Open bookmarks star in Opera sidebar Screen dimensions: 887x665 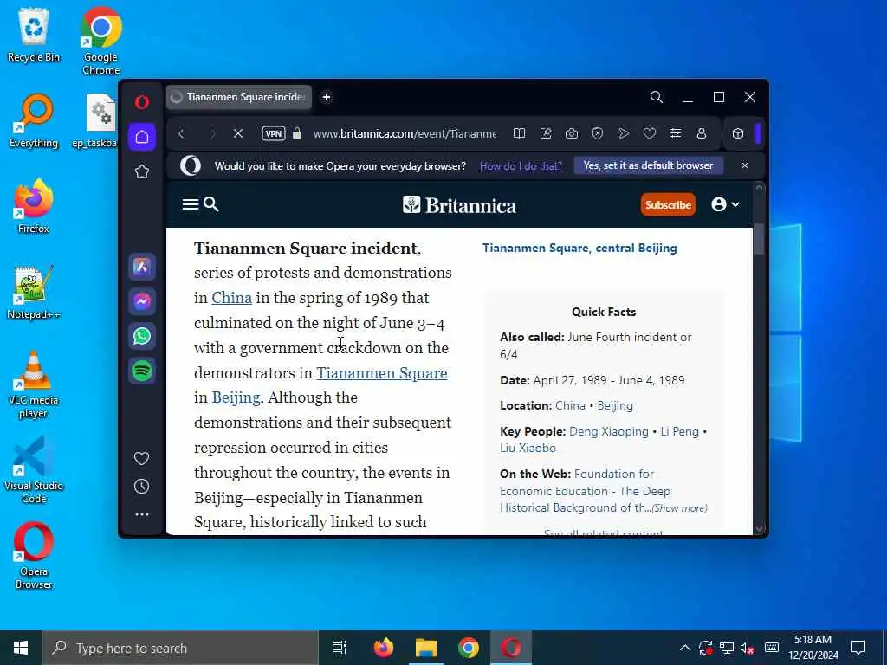142,172
